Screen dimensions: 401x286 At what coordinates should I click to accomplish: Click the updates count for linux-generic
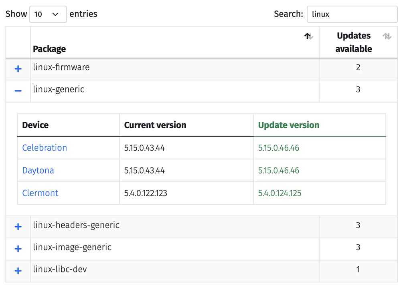click(358, 89)
